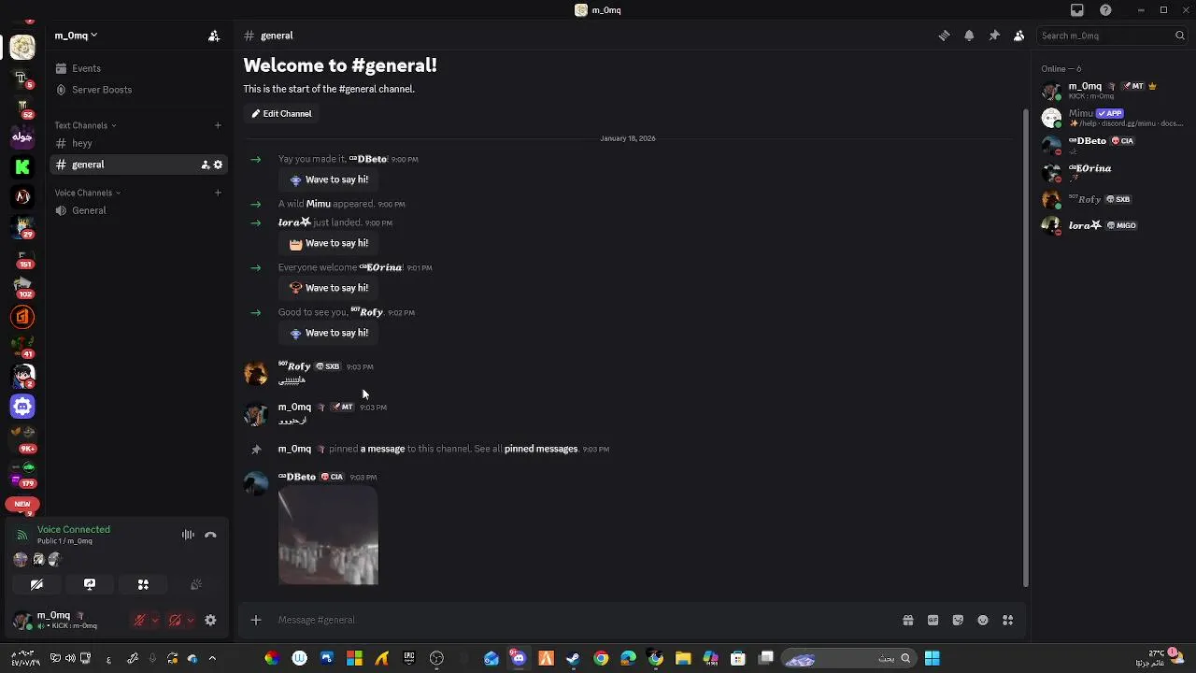This screenshot has width=1196, height=673.
Task: Open the emoji picker
Action: coord(983,620)
